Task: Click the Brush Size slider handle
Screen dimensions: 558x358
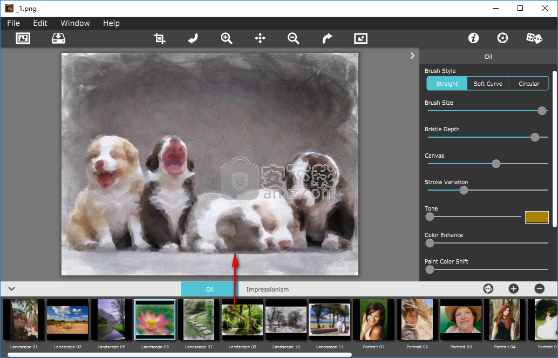Action: click(x=542, y=111)
